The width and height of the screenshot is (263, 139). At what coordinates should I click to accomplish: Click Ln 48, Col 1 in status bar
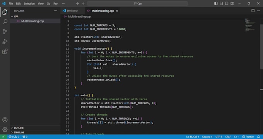(x=192, y=137)
